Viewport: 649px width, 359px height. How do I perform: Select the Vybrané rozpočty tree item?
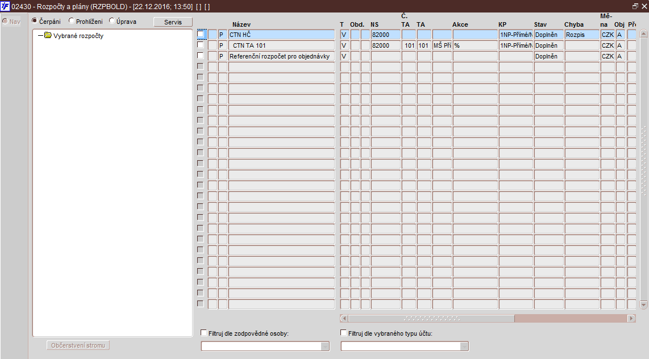coord(78,36)
